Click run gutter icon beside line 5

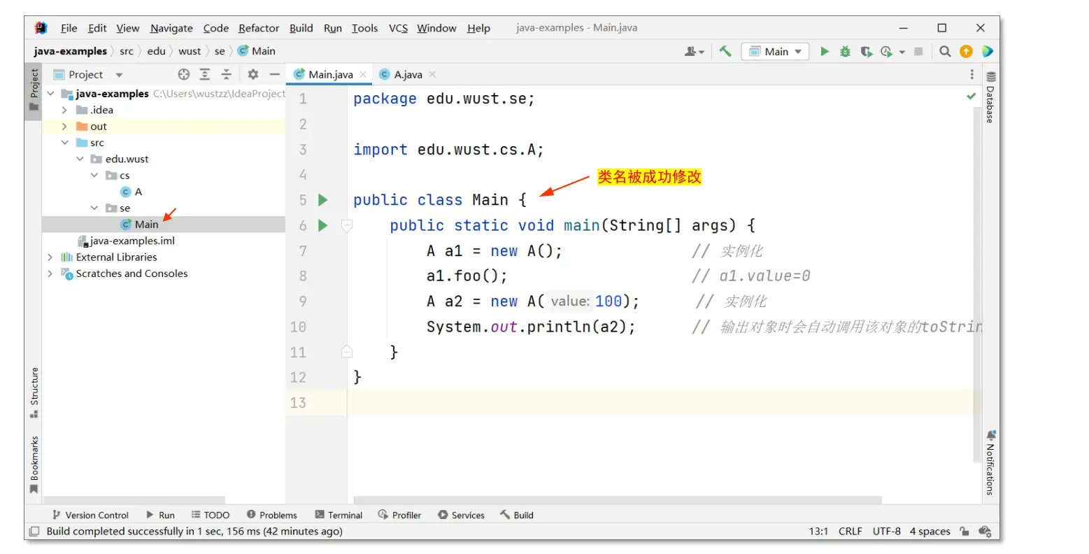(323, 200)
